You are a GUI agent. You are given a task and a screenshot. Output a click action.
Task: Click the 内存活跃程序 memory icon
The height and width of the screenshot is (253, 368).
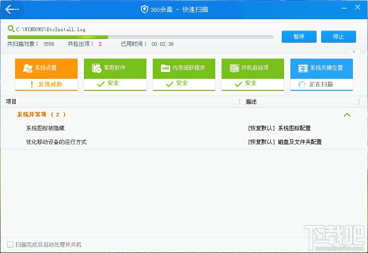click(166, 68)
